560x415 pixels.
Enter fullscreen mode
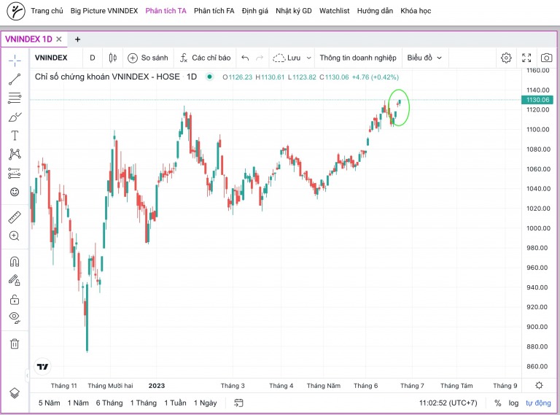(526, 58)
